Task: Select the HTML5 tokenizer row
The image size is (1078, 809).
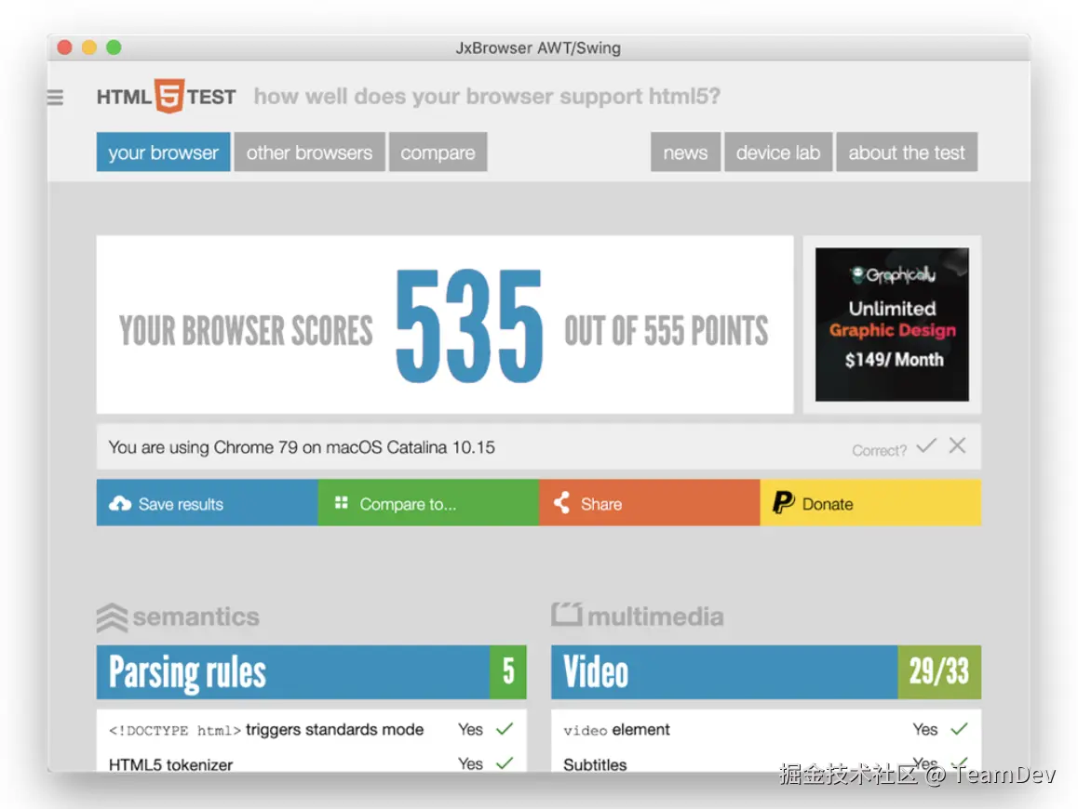Action: (x=312, y=761)
